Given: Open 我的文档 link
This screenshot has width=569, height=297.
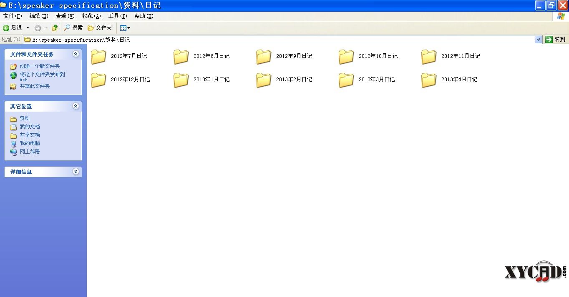Looking at the screenshot, I should click(30, 127).
